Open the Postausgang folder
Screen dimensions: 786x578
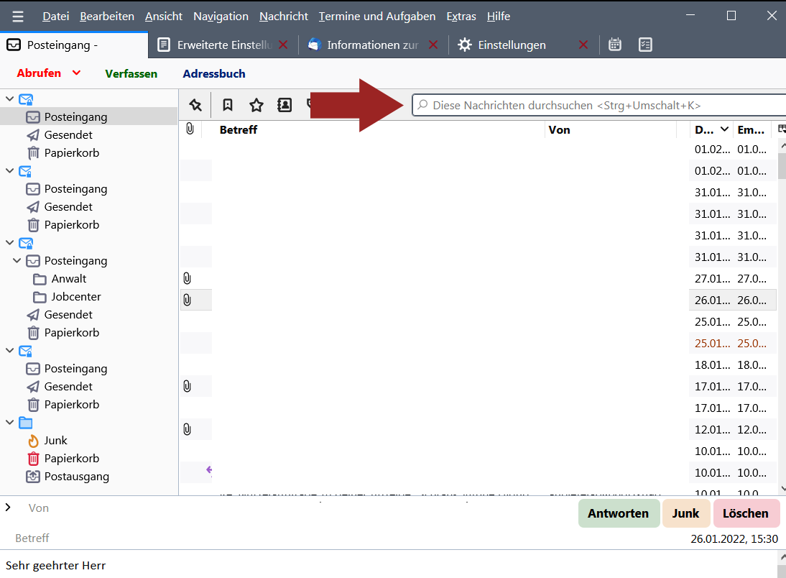76,477
